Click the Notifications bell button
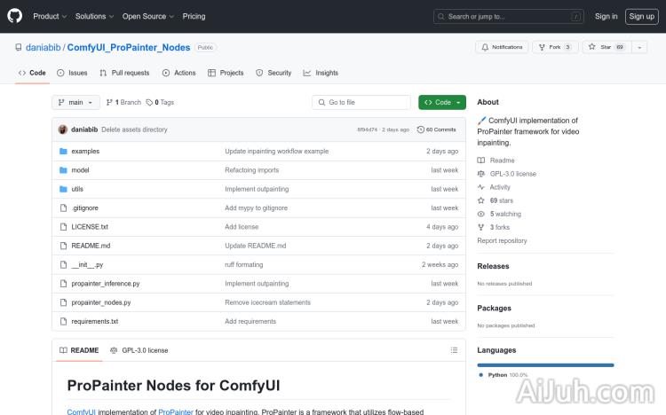Viewport: 666px width, 415px height. click(x=502, y=47)
